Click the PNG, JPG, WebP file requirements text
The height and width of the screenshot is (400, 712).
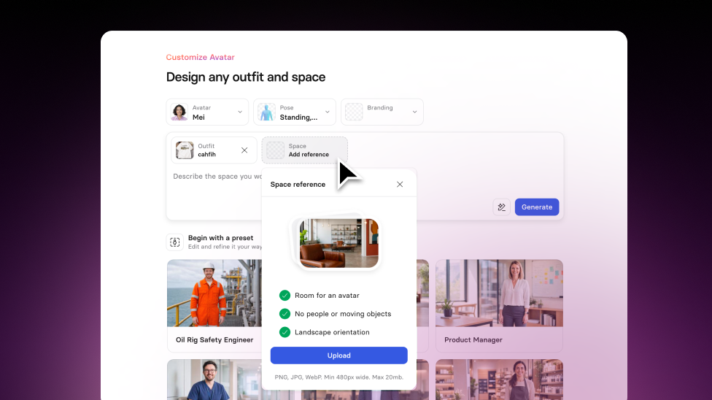[338, 377]
